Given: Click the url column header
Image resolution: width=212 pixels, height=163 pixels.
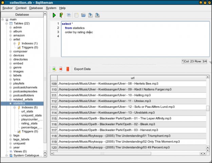Looking at the screenshot, I should pos(132,78).
